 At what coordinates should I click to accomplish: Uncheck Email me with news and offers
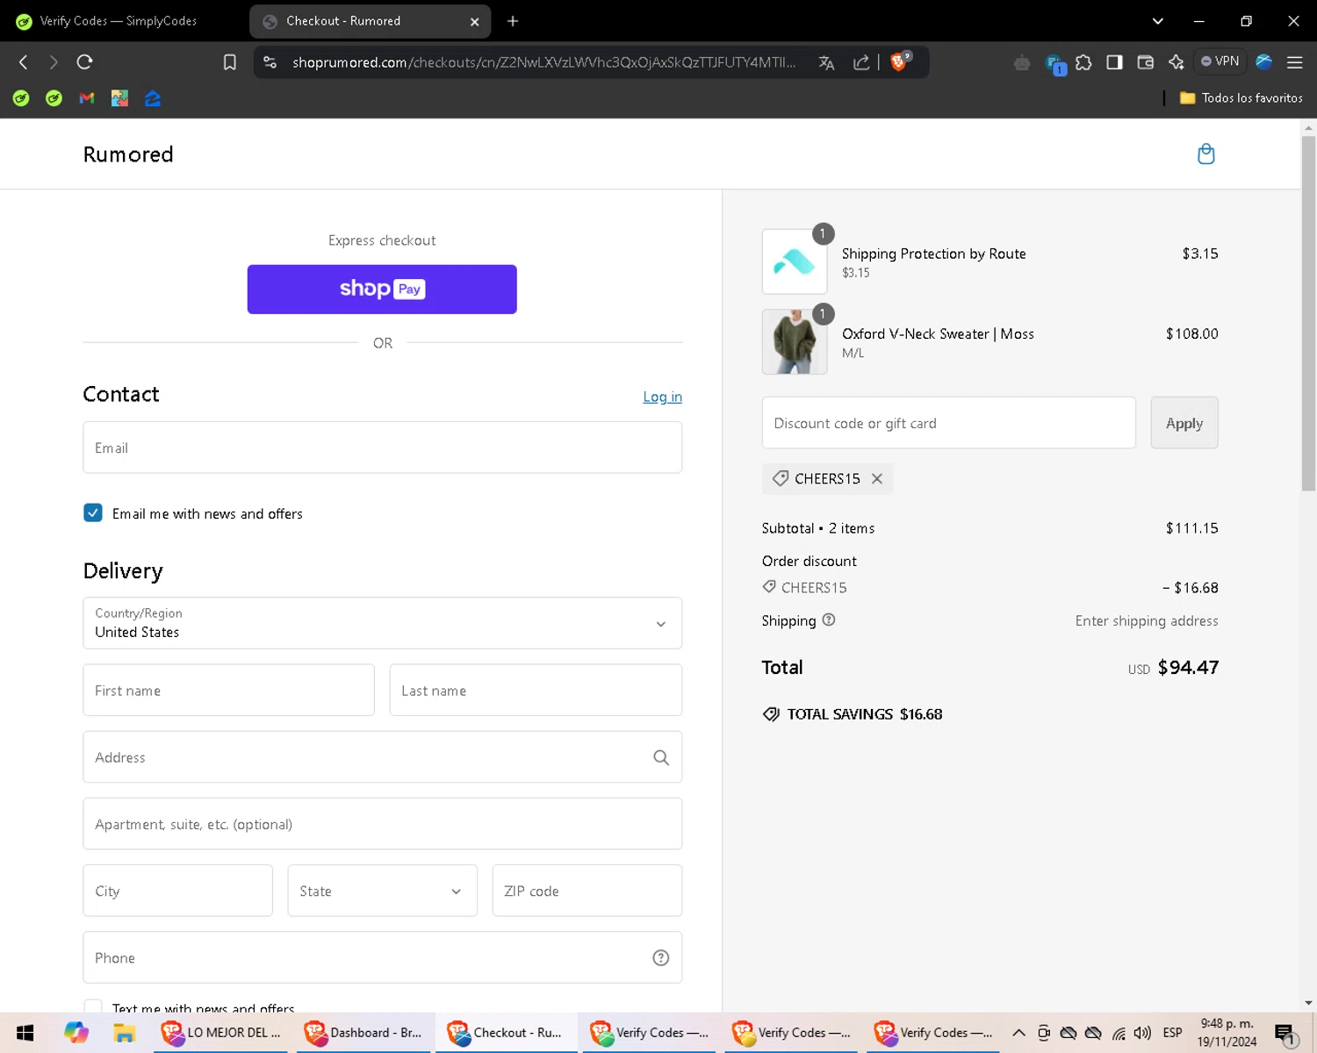[93, 513]
